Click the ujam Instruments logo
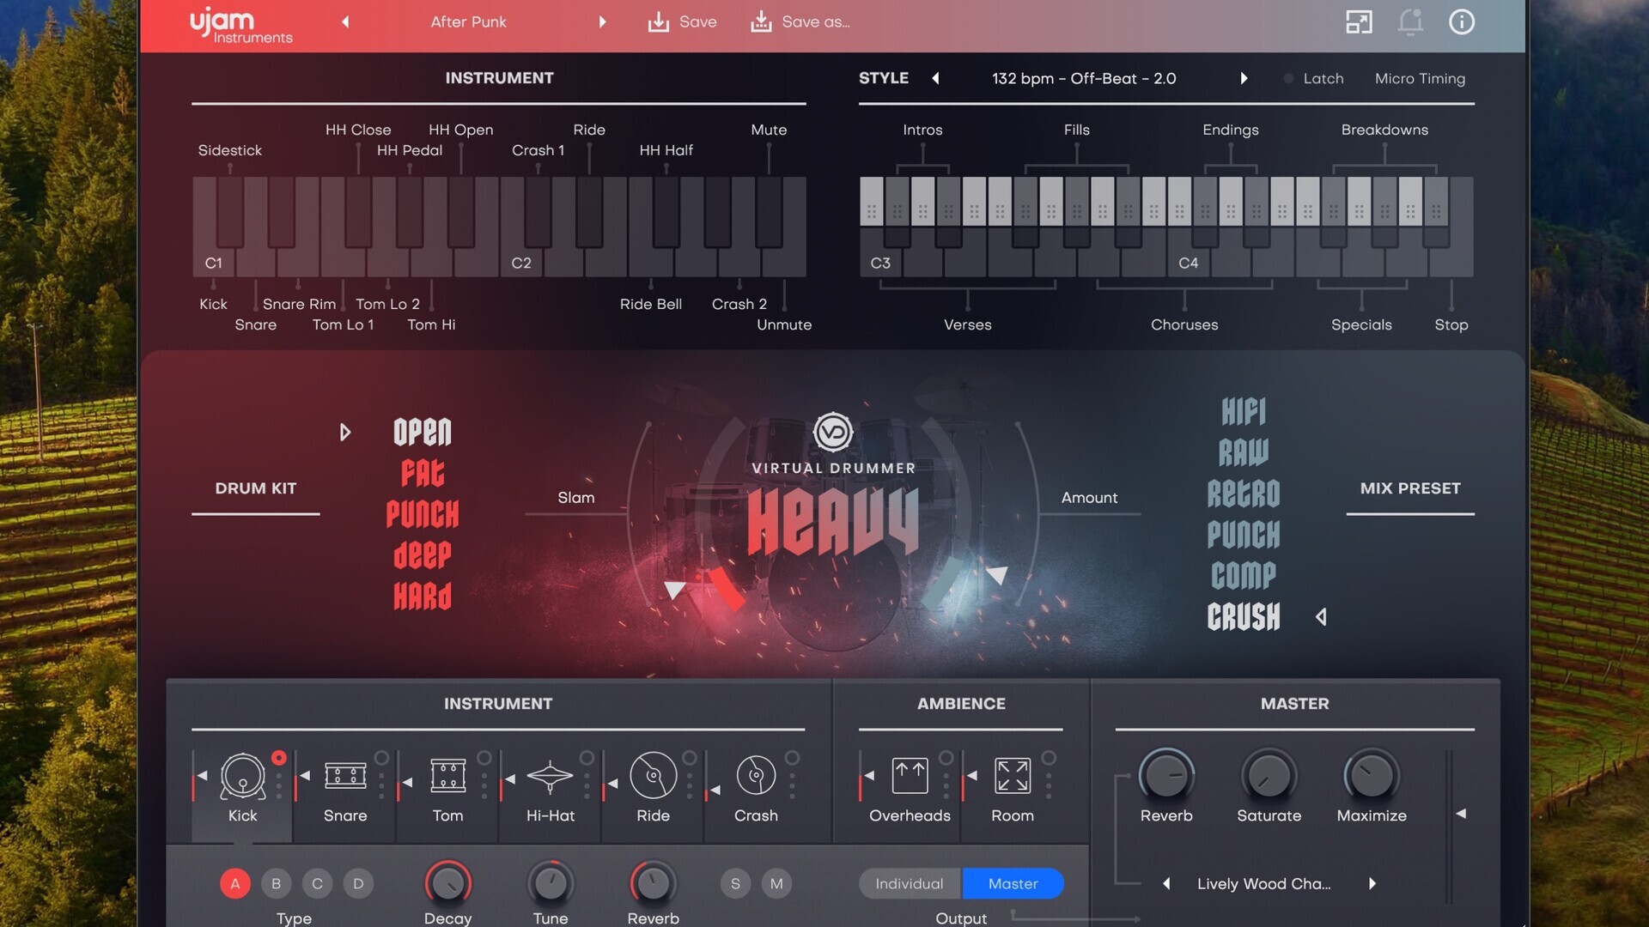 click(240, 25)
